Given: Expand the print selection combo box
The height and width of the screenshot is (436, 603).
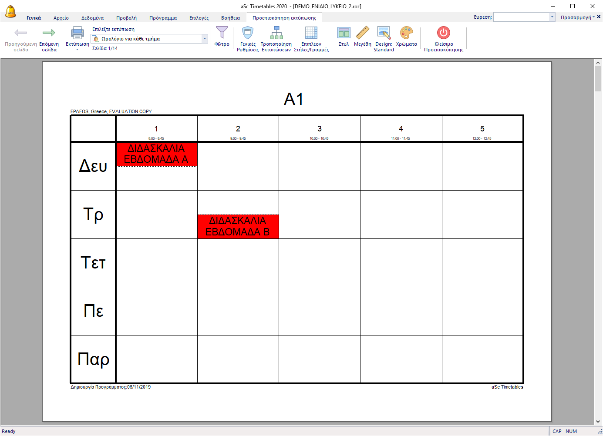Looking at the screenshot, I should tap(205, 39).
